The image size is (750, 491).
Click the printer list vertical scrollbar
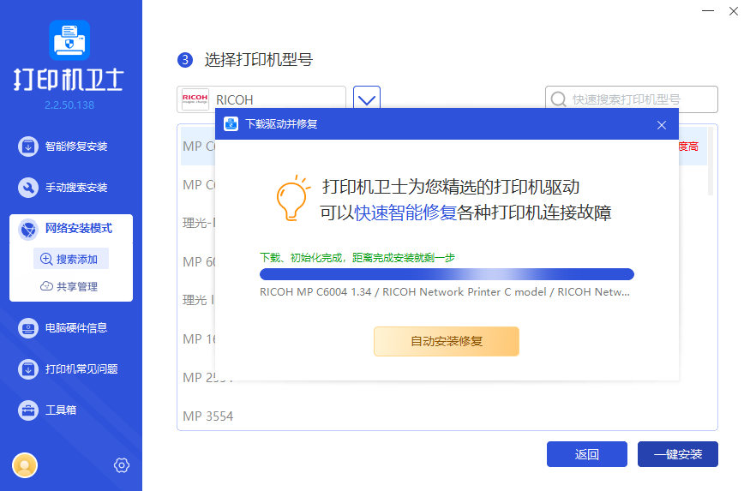click(711, 162)
